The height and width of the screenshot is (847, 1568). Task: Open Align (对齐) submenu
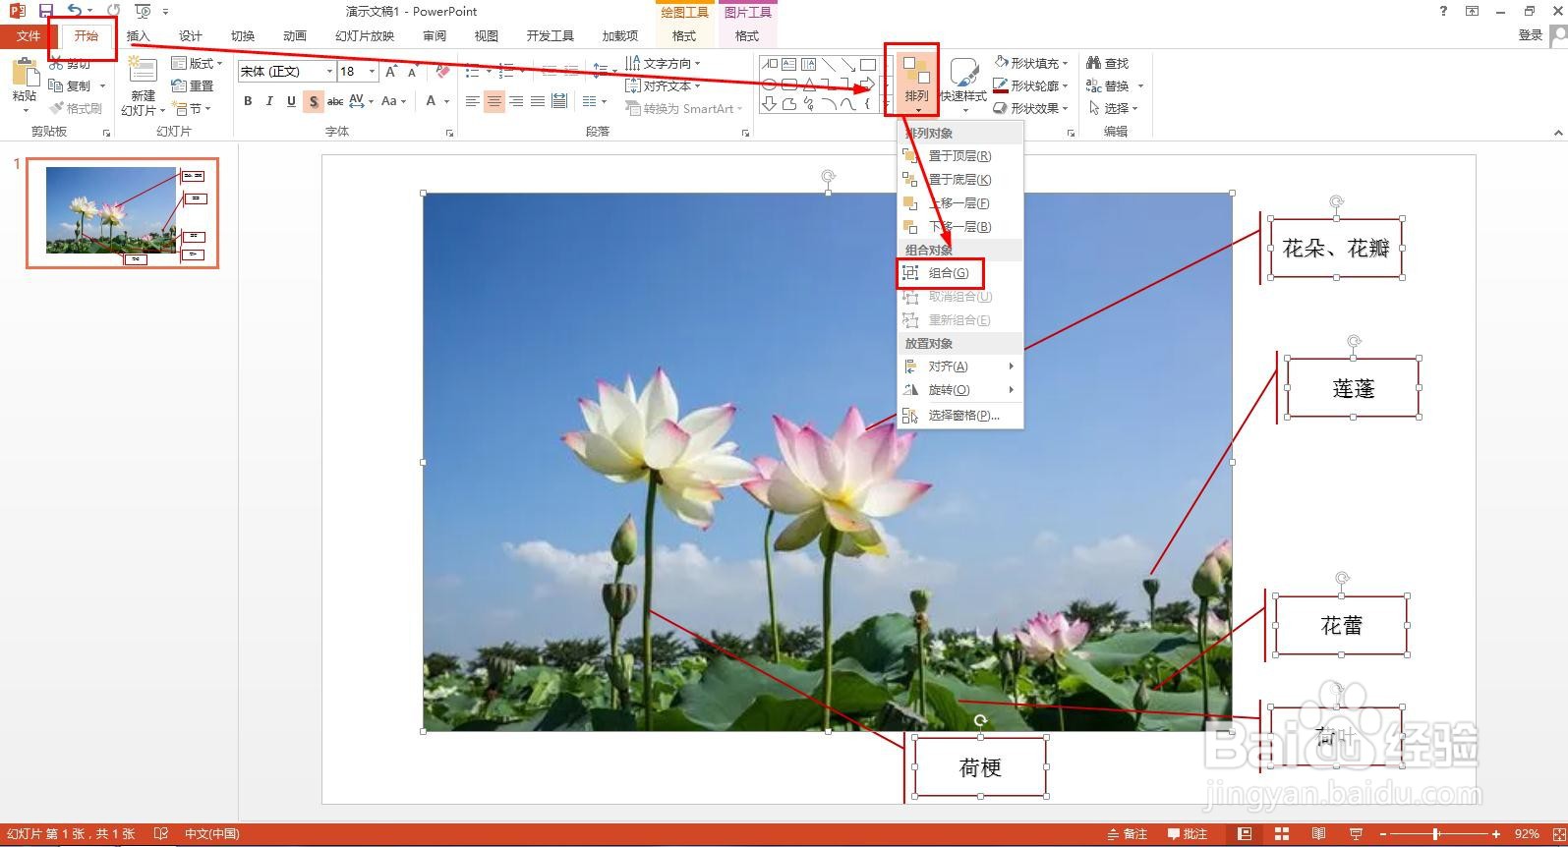[x=960, y=367]
